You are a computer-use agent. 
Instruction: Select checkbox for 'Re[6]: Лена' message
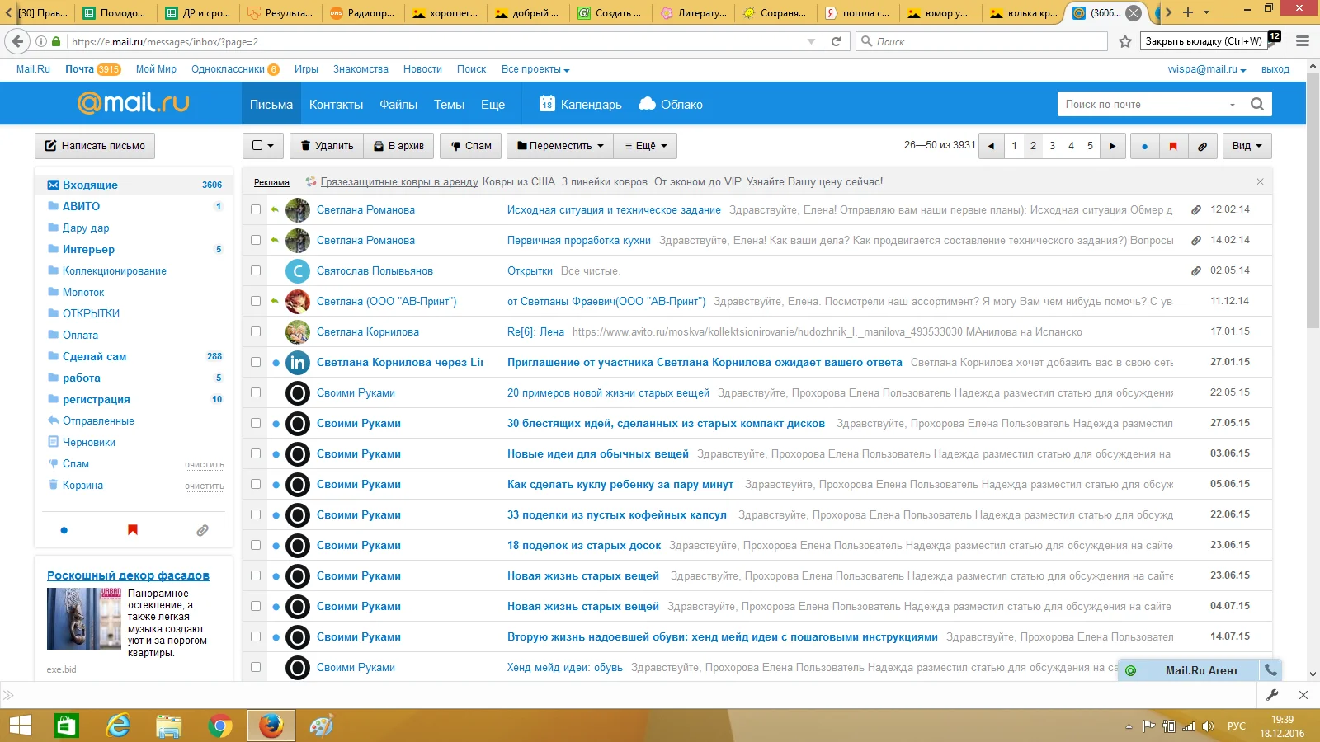[x=256, y=331]
